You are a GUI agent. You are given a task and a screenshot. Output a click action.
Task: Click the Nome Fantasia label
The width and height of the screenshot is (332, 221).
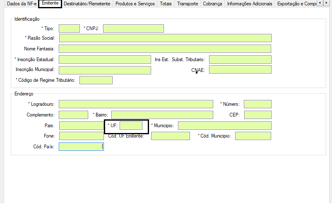(39, 49)
